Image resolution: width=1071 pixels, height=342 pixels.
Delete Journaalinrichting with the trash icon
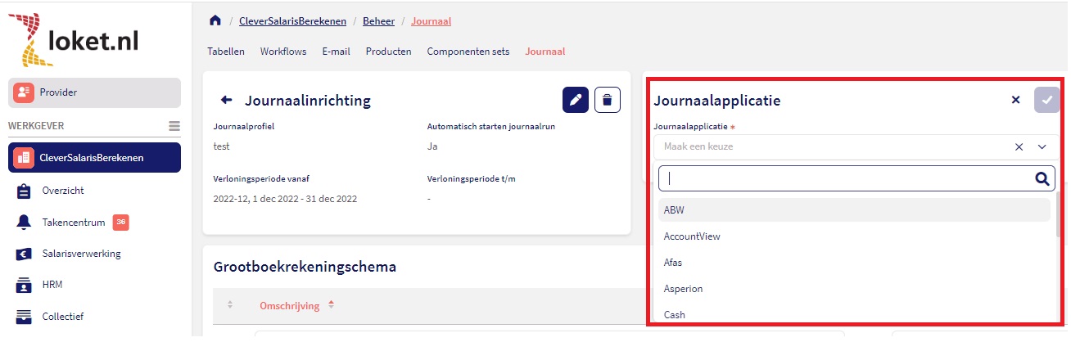pyautogui.click(x=608, y=100)
